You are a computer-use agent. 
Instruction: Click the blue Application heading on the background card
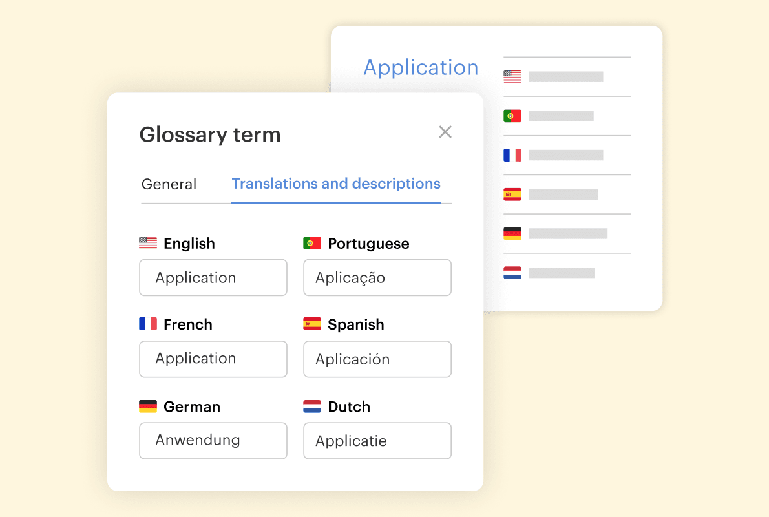click(x=421, y=68)
